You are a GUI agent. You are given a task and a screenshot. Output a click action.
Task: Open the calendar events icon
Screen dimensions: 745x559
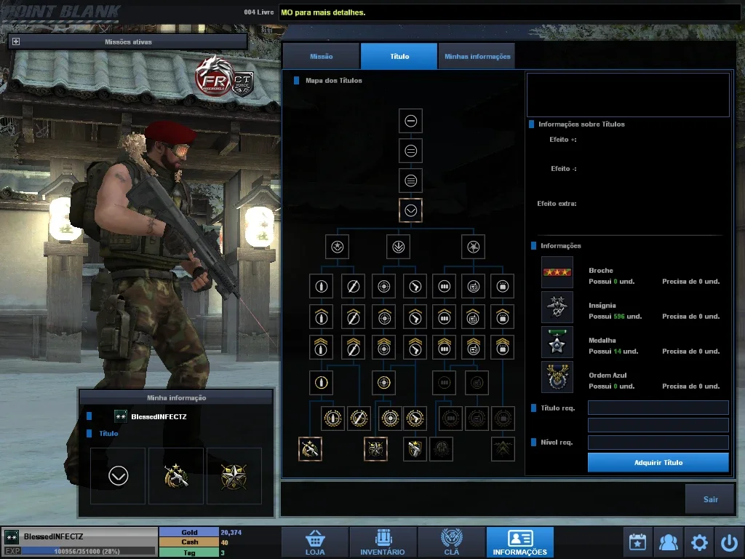637,542
